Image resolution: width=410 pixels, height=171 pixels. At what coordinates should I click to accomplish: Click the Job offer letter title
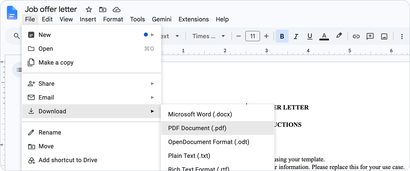(51, 9)
